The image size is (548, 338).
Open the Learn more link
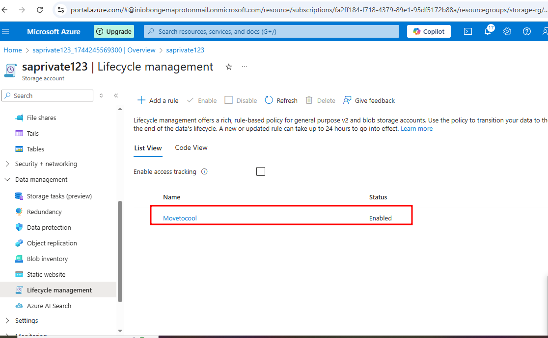pos(416,129)
